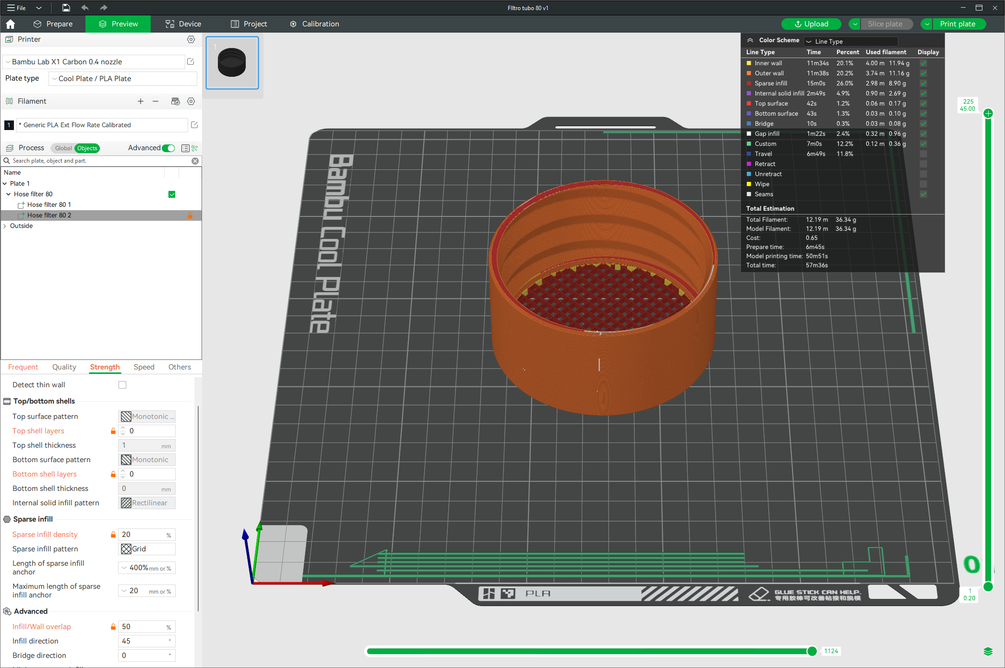Enable Detect thin wall checkbox
Image resolution: width=1005 pixels, height=668 pixels.
(122, 385)
